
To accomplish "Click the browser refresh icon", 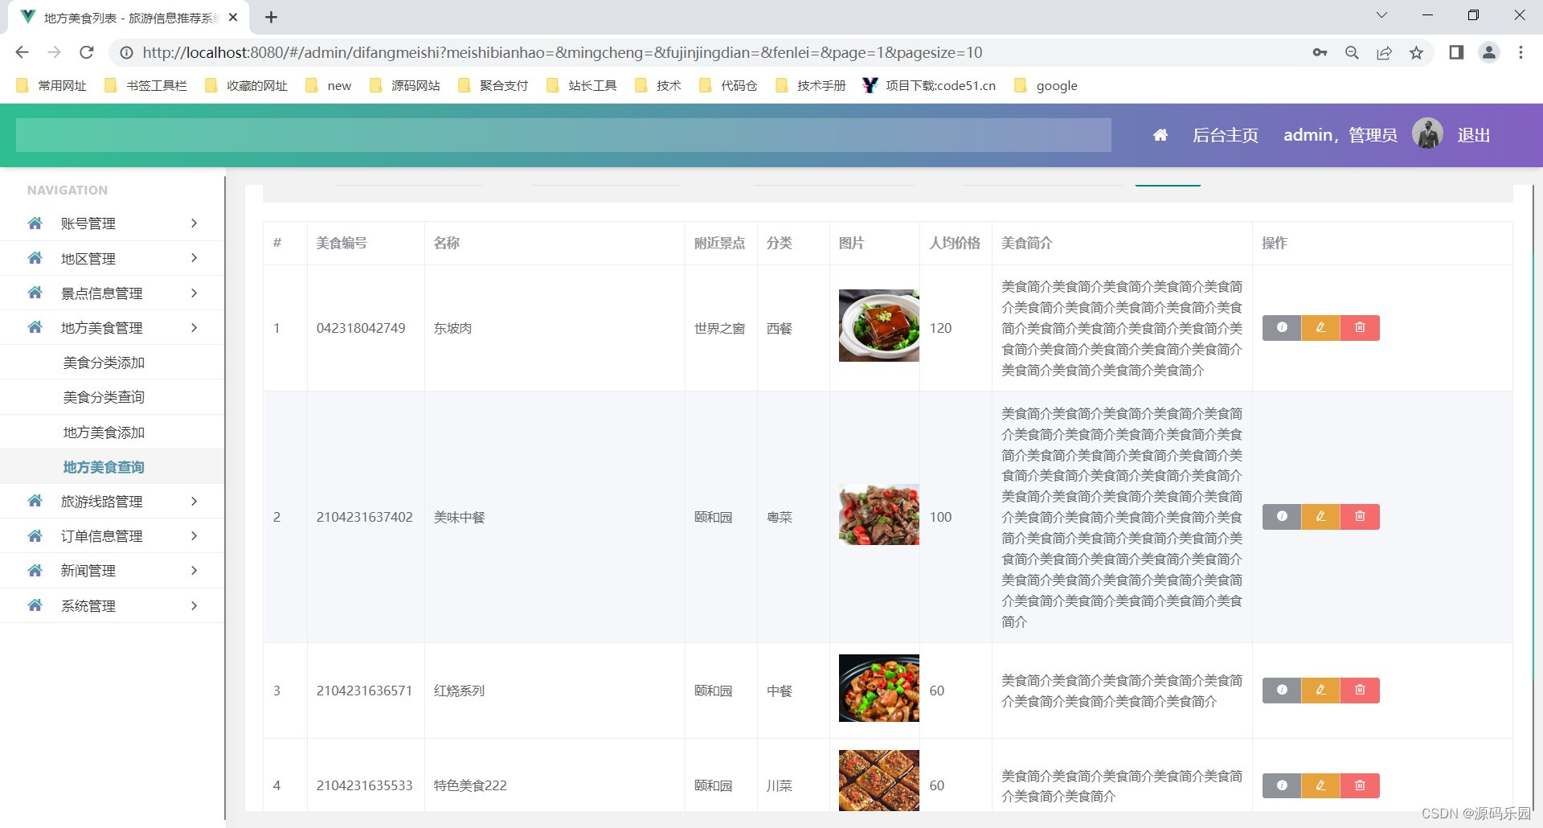I will tap(87, 52).
